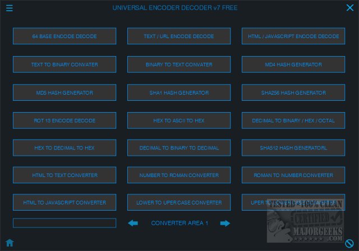This screenshot has width=359, height=251.
Task: Launch the Text to Binary converter
Action: 65,64
